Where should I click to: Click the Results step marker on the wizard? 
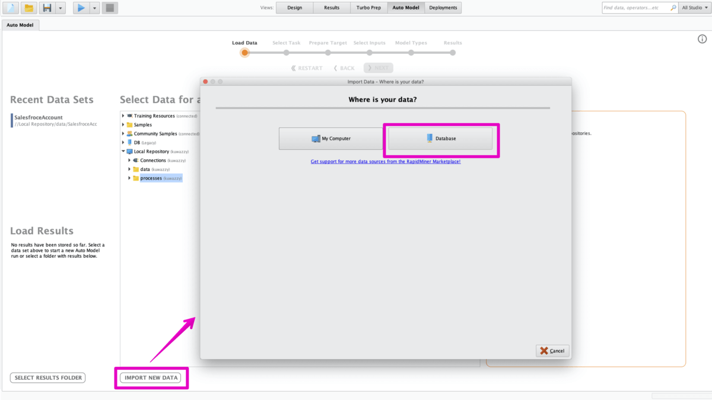click(x=453, y=52)
